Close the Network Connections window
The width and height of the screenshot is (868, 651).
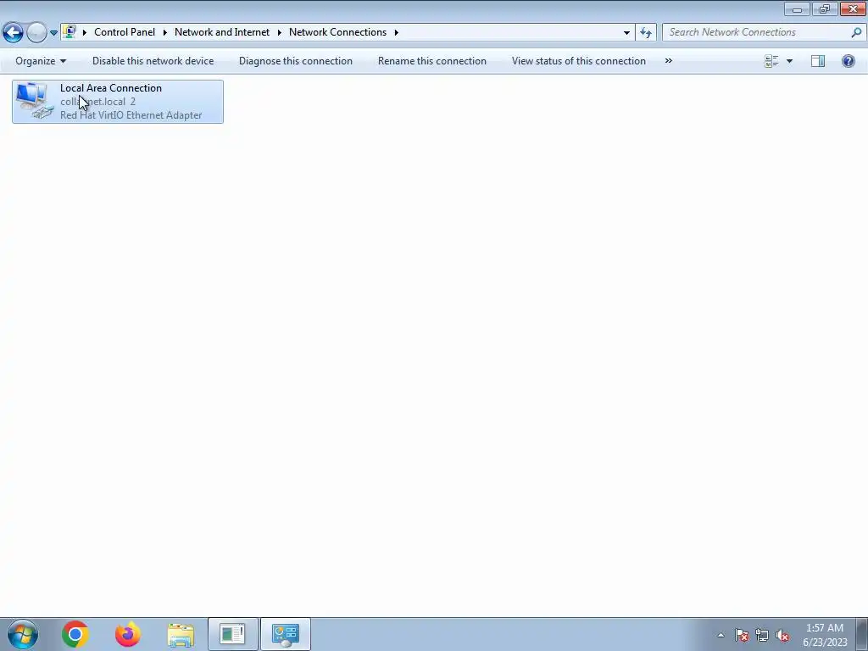[853, 8]
